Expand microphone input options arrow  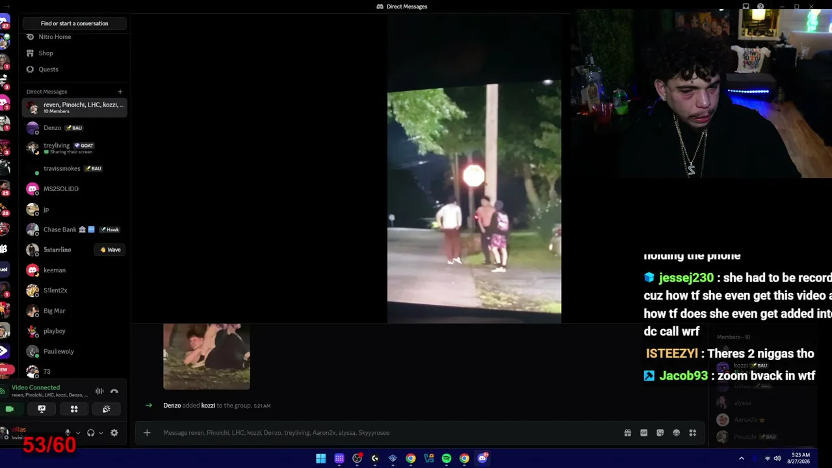tap(78, 433)
